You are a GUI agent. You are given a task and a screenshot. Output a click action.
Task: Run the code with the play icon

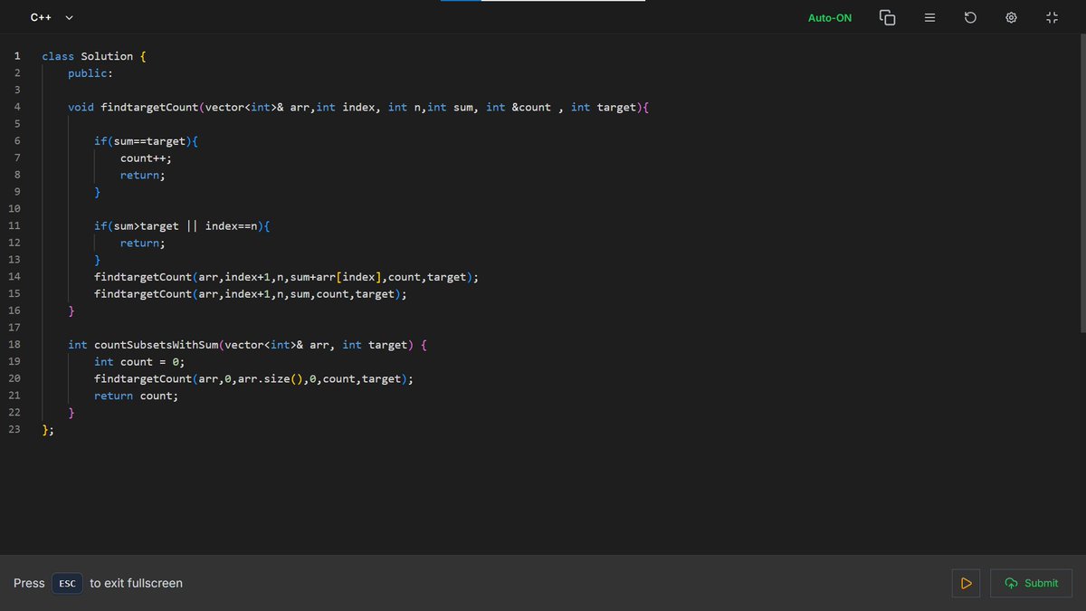coord(966,583)
